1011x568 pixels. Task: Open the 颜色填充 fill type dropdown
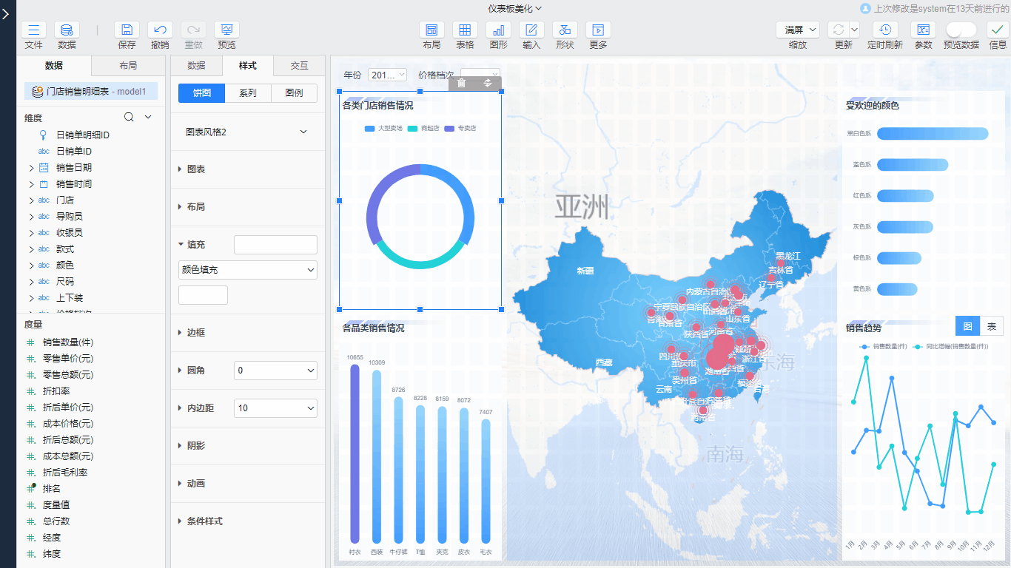click(x=247, y=270)
